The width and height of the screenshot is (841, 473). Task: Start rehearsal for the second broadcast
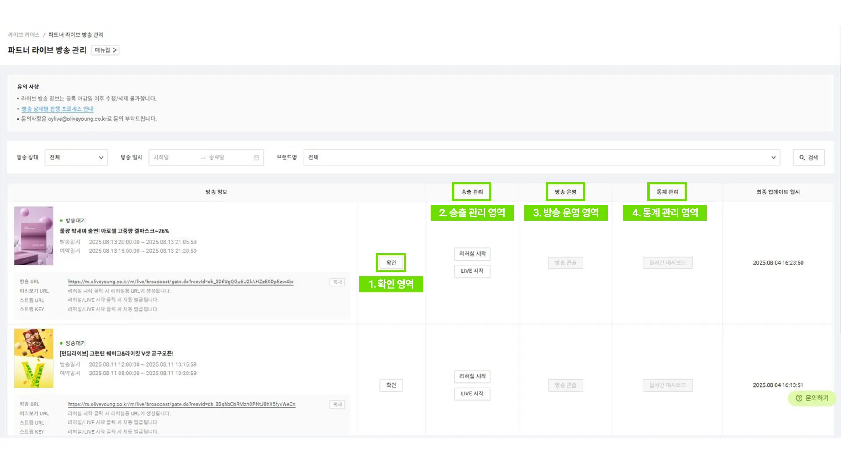tap(472, 377)
